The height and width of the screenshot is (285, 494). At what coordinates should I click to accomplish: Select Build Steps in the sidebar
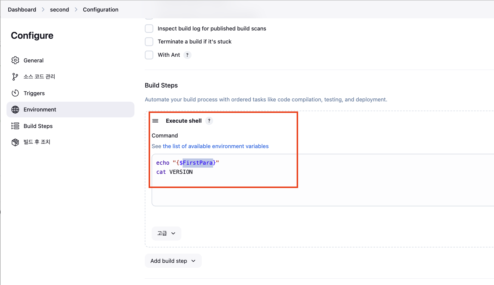pos(38,126)
